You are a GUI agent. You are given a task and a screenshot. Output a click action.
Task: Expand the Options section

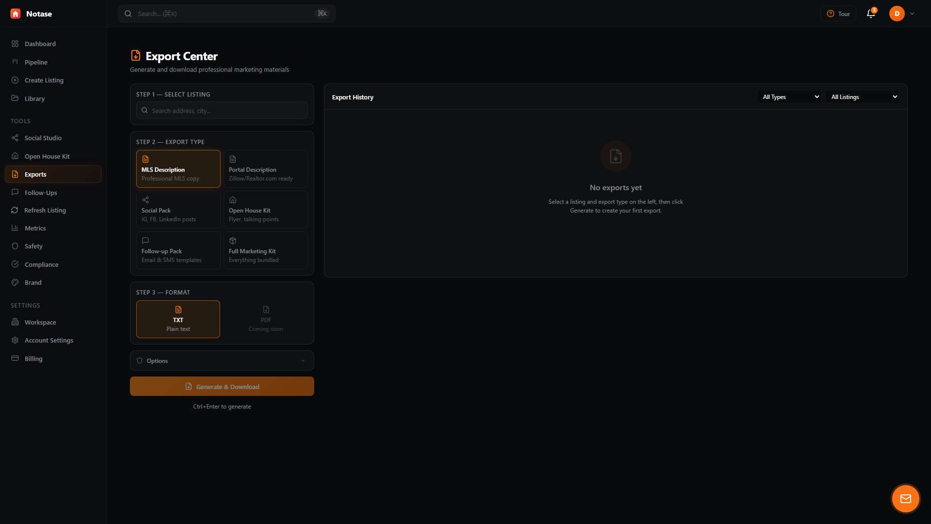click(222, 360)
